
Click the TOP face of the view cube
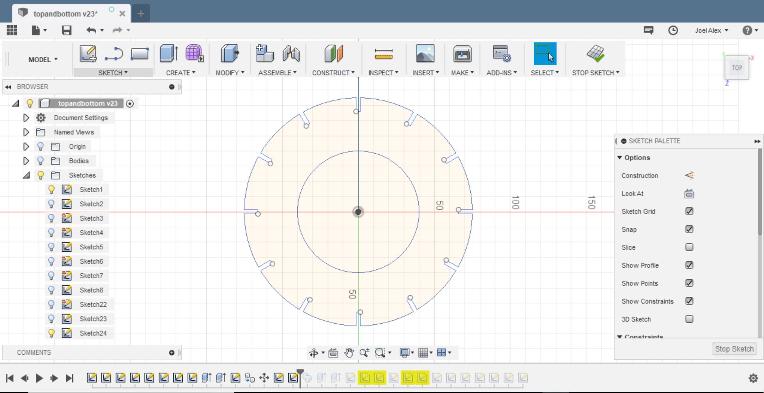[x=736, y=68]
